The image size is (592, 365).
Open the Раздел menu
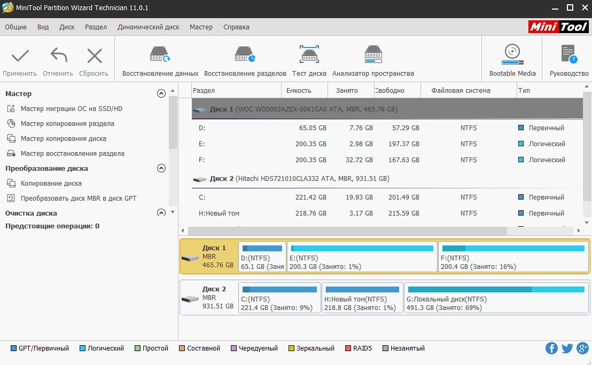click(96, 27)
